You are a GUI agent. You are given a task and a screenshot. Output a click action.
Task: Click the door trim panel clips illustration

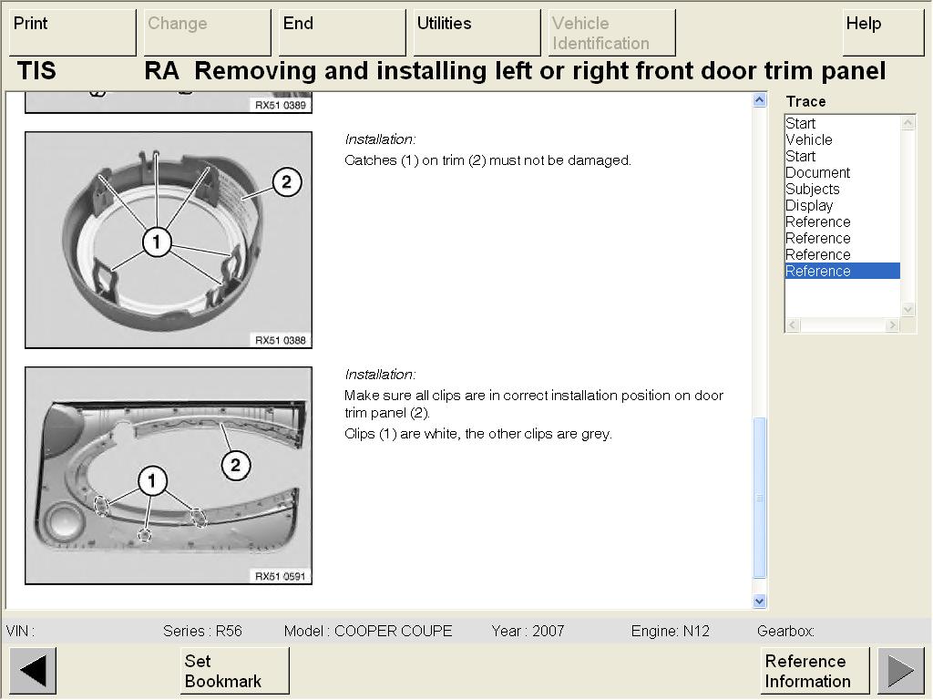169,475
